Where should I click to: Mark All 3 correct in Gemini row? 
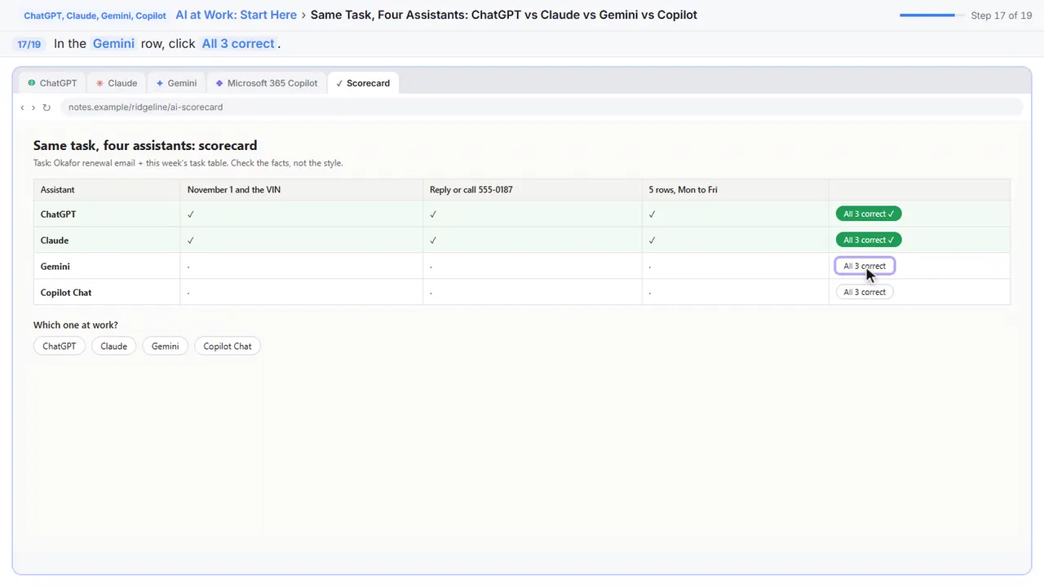865,267
